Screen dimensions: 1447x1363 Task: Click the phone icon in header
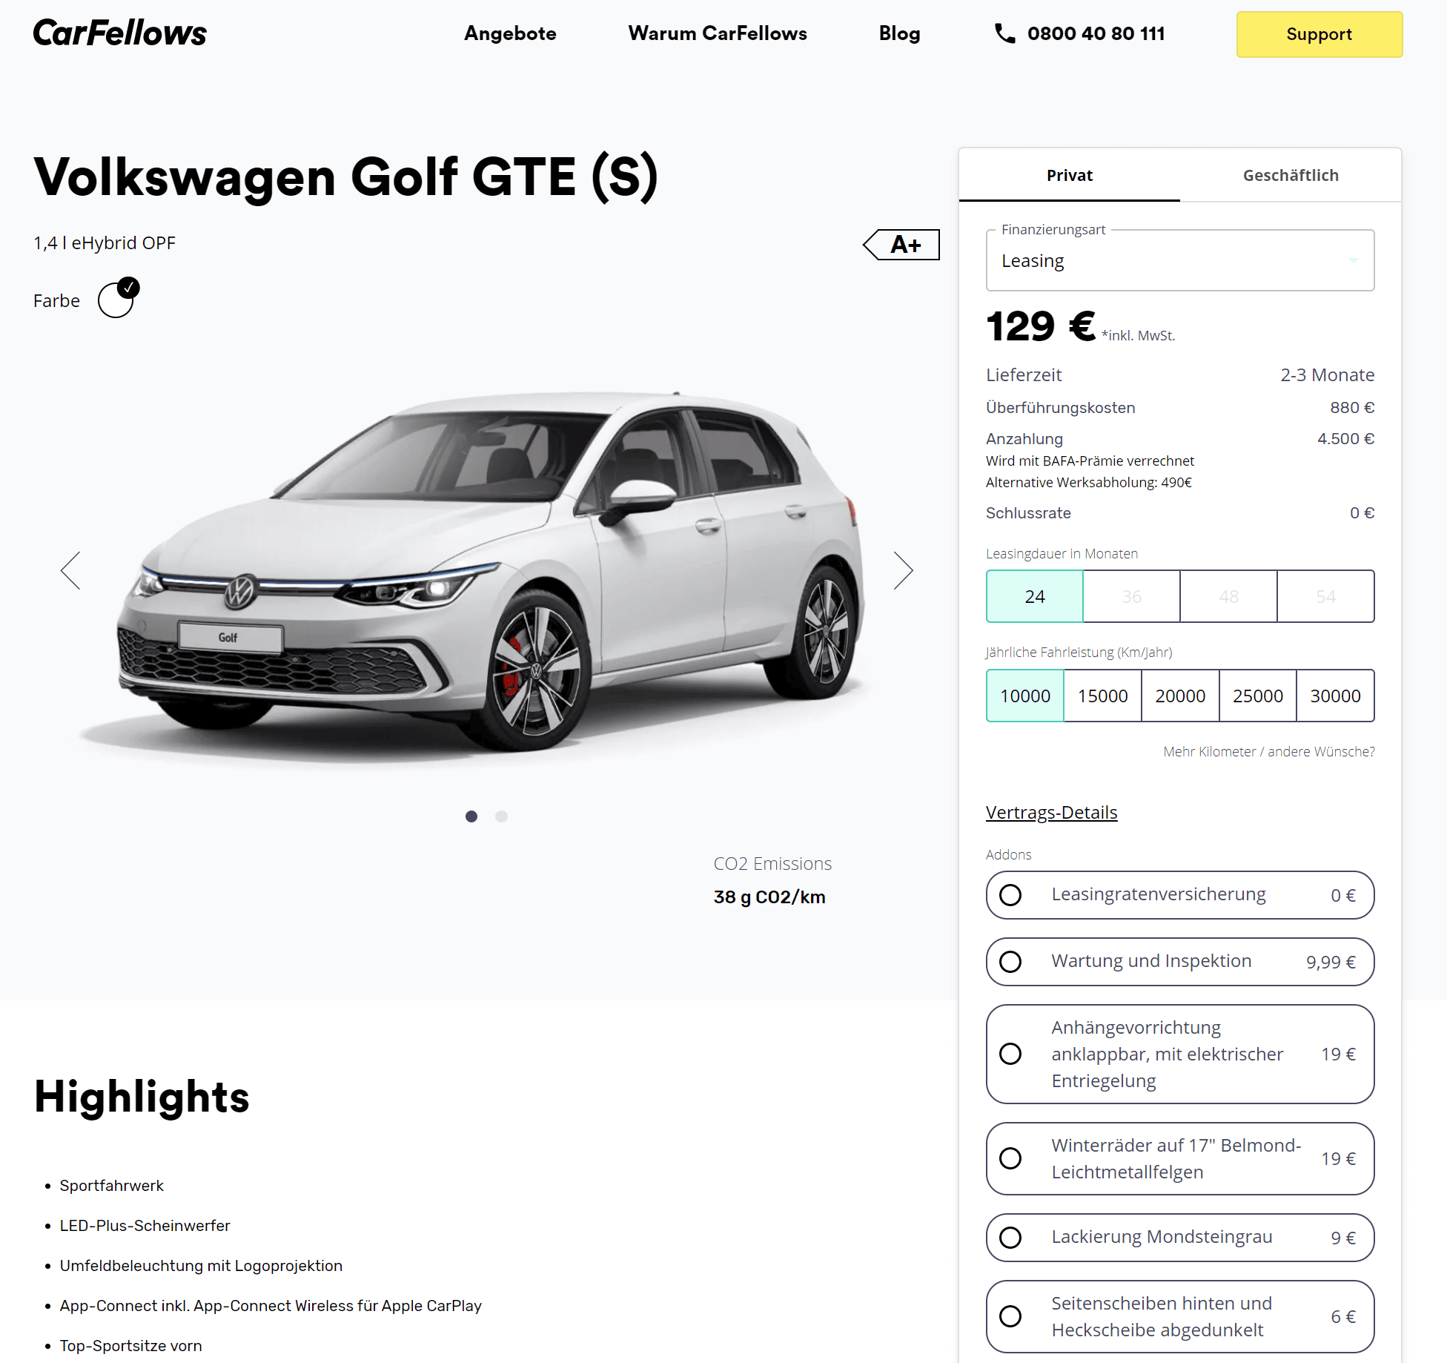pos(1004,33)
